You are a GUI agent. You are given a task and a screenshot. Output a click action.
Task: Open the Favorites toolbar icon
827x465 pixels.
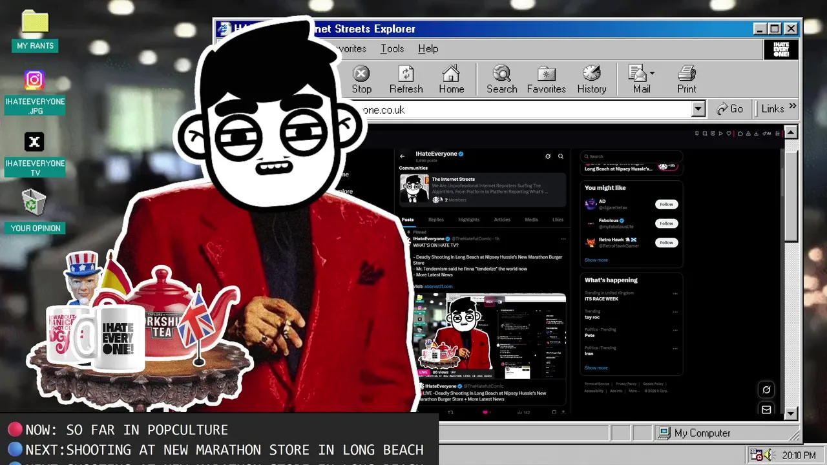546,80
